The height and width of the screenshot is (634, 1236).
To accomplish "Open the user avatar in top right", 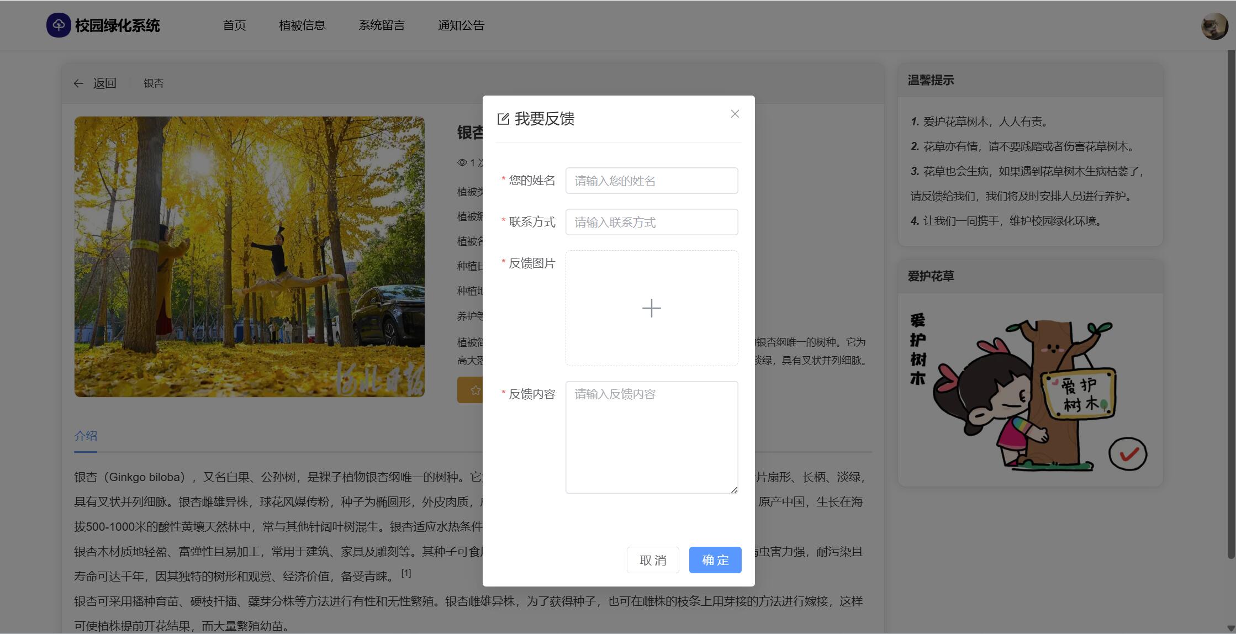I will (1214, 26).
